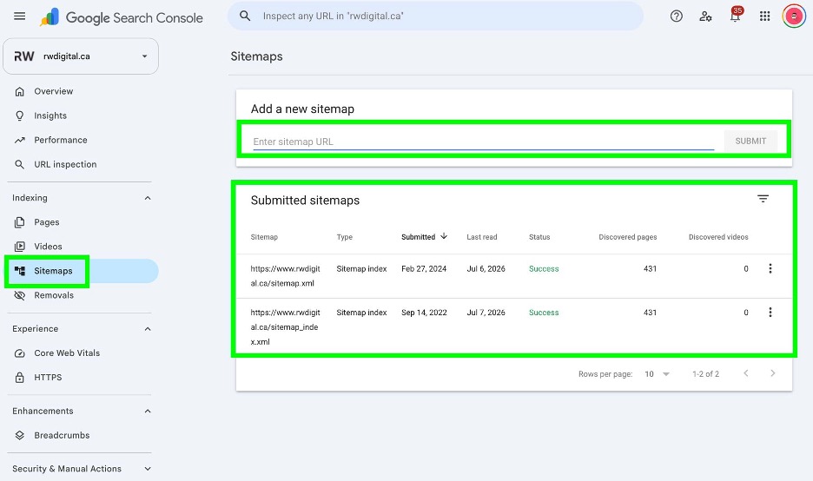The width and height of the screenshot is (813, 481).
Task: Click the Videos icon in sidebar
Action: pyautogui.click(x=20, y=247)
